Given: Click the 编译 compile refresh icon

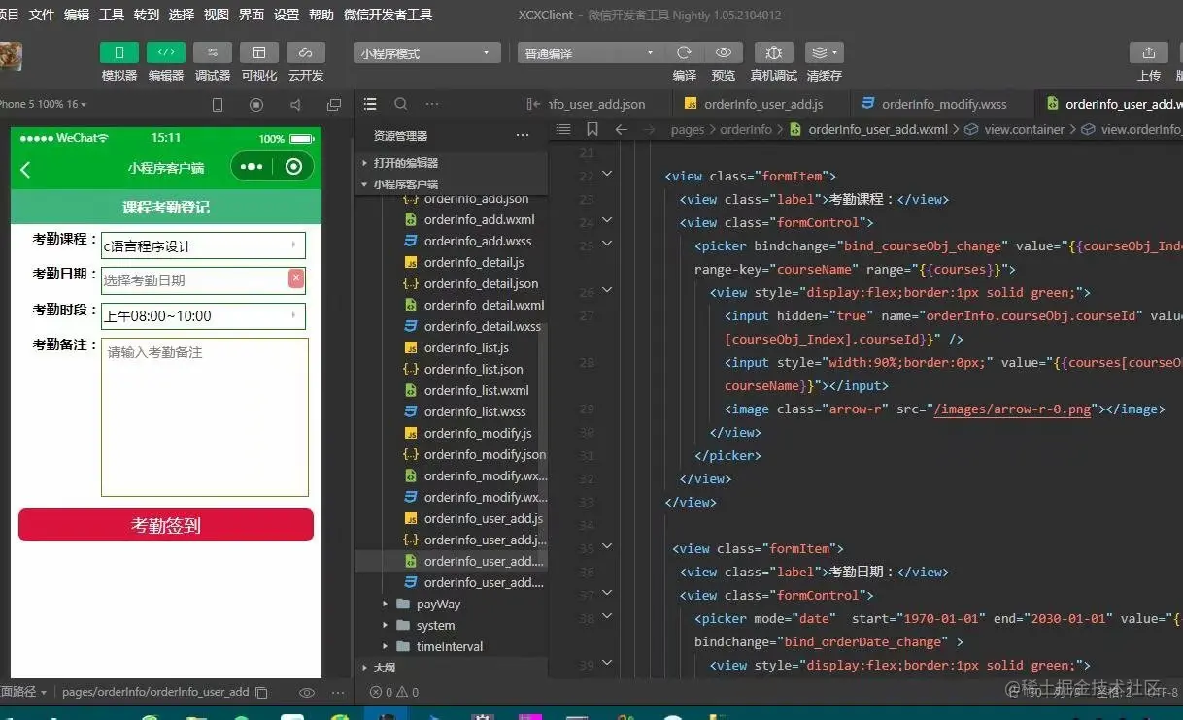Looking at the screenshot, I should coord(684,53).
